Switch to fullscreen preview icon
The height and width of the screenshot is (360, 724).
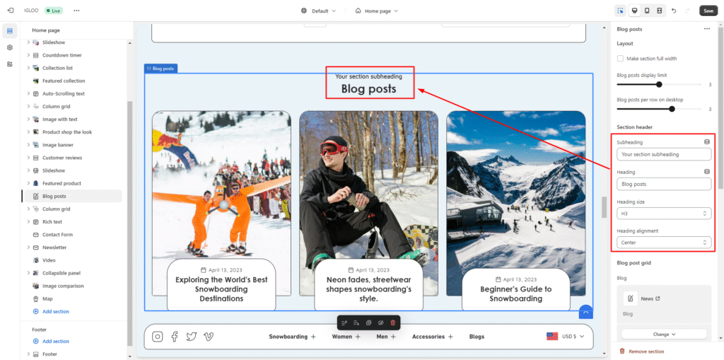pyautogui.click(x=659, y=11)
